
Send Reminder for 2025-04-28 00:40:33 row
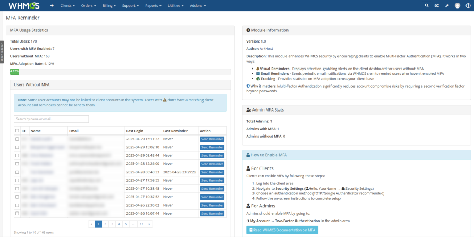click(212, 172)
